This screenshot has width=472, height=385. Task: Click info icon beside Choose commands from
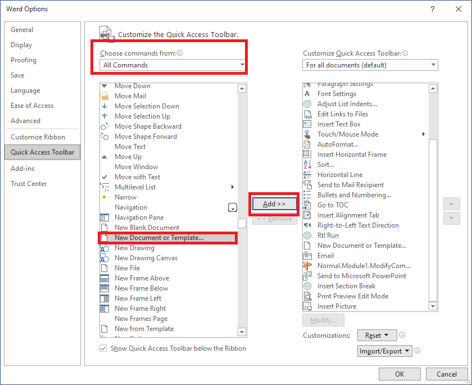(180, 53)
